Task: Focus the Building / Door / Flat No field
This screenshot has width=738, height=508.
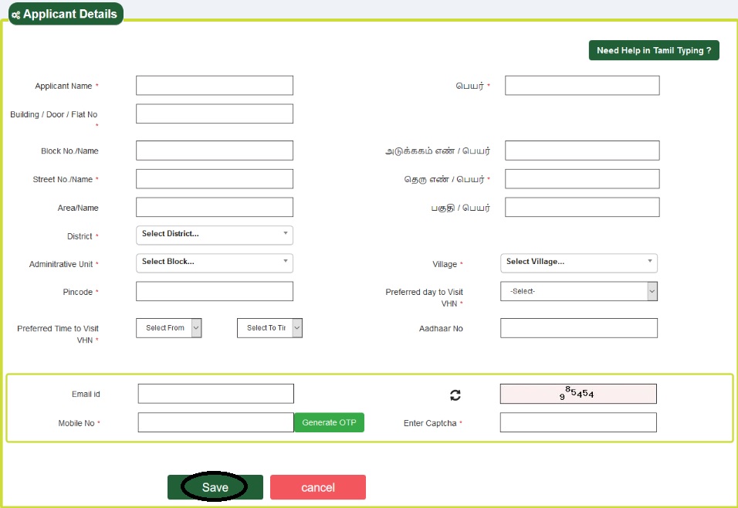Action: click(215, 114)
